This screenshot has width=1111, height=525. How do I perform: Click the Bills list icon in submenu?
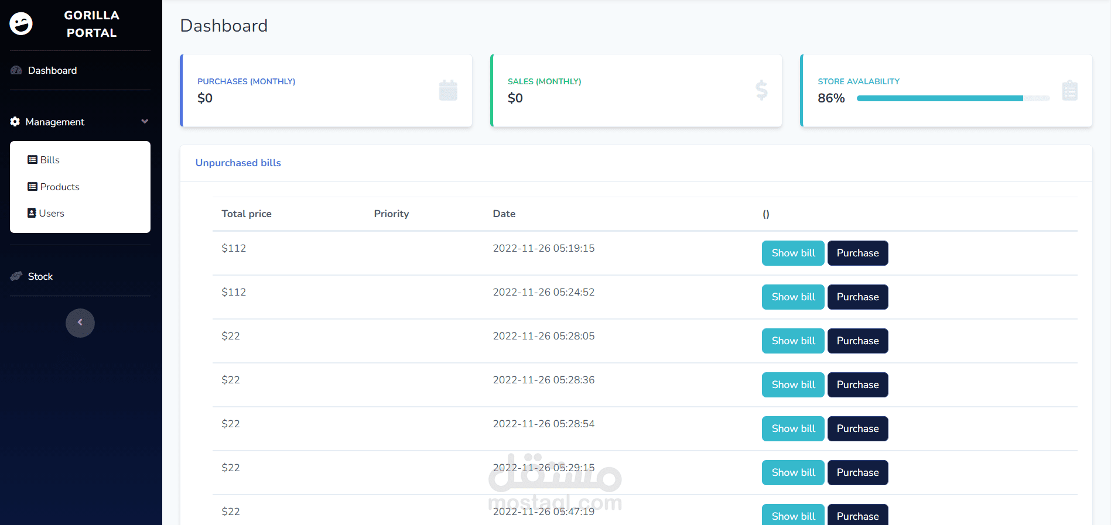point(32,160)
